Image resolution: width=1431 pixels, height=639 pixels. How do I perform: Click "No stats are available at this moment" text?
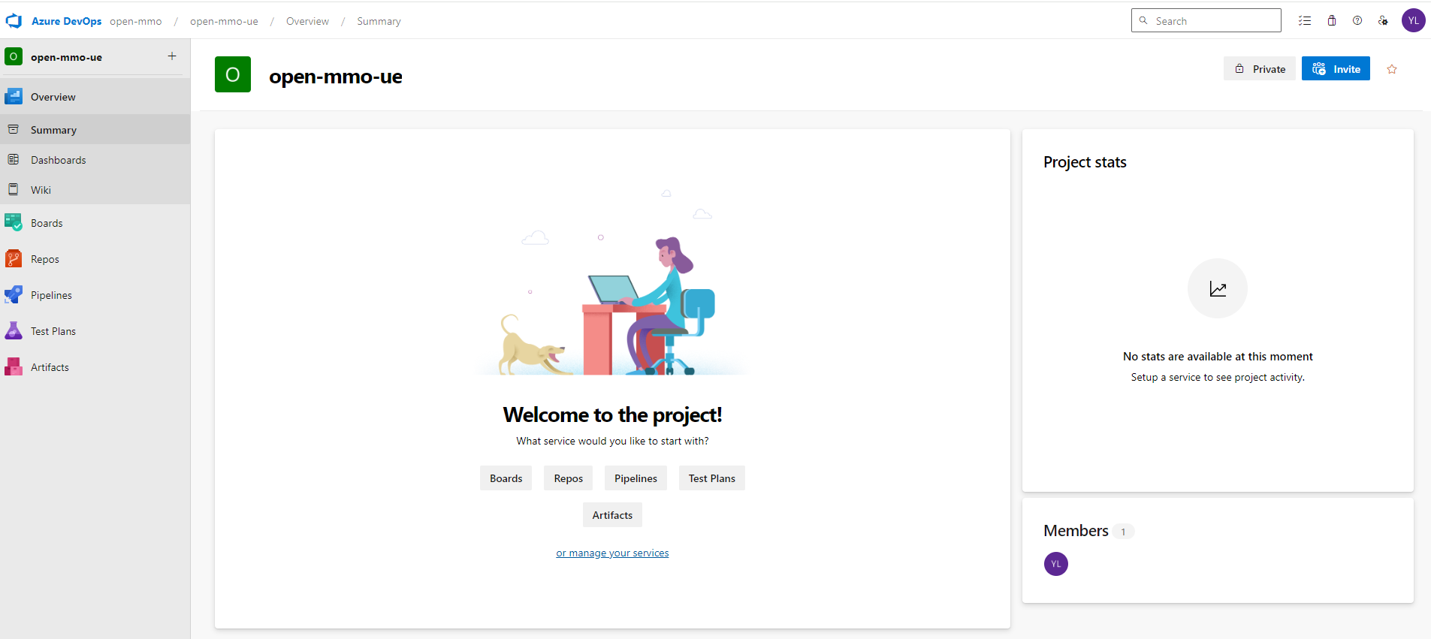[x=1218, y=357]
